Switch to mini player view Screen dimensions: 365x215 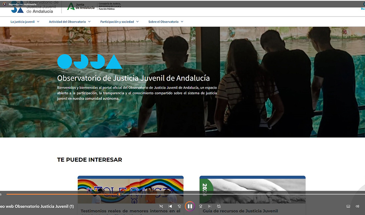pos(348,206)
